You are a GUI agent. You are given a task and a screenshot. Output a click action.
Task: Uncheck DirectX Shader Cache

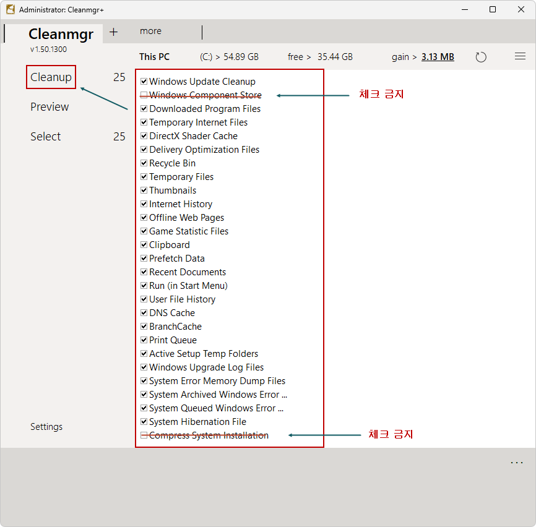144,136
